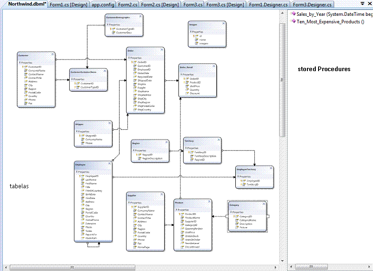Viewport: 373px width, 271px height.
Task: Select the ReorderLevel property in Product entity
Action: pyautogui.click(x=192, y=244)
